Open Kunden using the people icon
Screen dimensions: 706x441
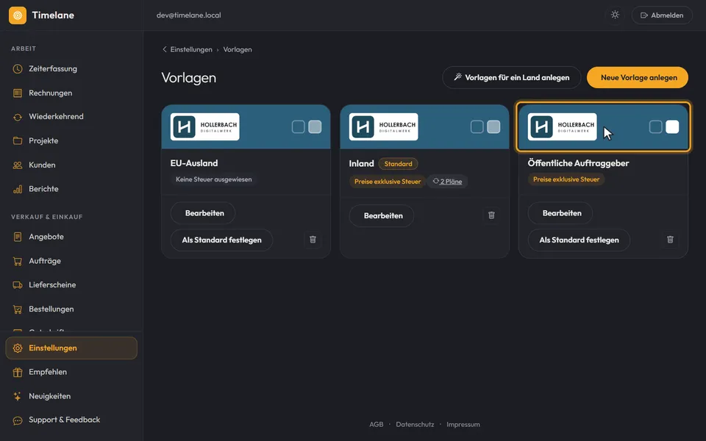pos(18,165)
